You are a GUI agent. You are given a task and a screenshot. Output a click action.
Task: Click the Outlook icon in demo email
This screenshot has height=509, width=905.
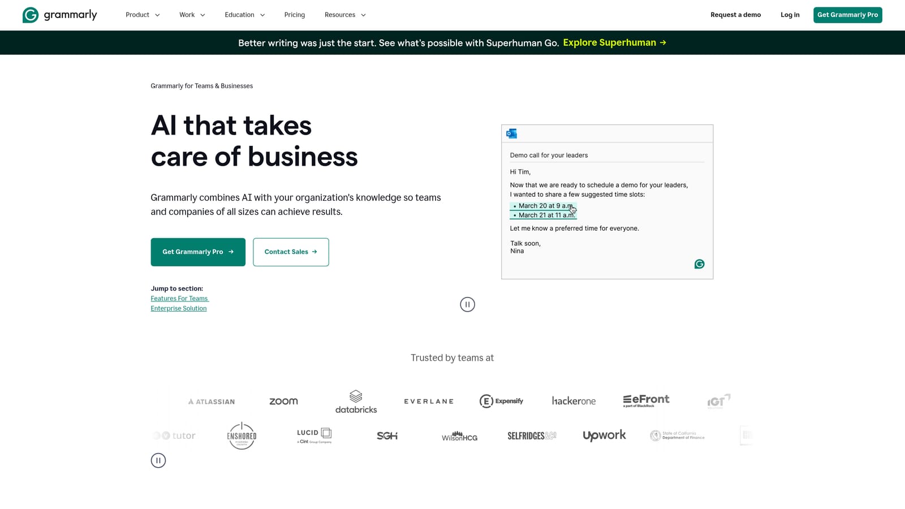[512, 133]
